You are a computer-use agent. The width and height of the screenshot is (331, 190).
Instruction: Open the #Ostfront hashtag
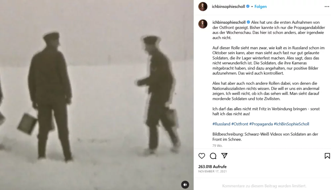(240, 124)
